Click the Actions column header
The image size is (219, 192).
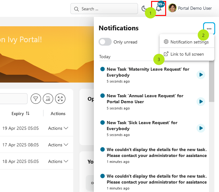point(58,114)
